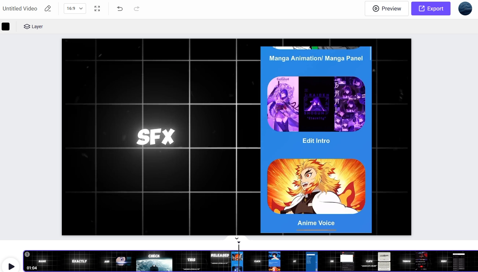Click the fullscreen expand icon
Screen dimensions: 478x272
[97, 9]
